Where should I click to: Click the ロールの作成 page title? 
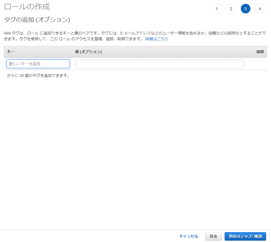(27, 7)
